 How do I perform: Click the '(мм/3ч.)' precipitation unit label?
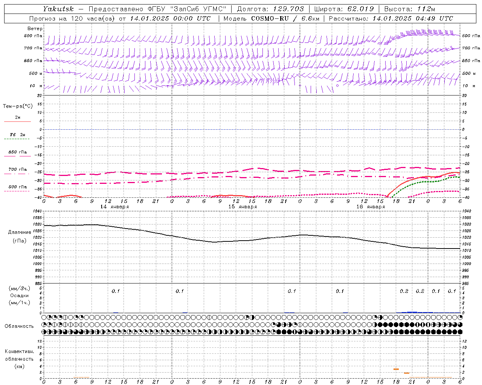click(20, 289)
